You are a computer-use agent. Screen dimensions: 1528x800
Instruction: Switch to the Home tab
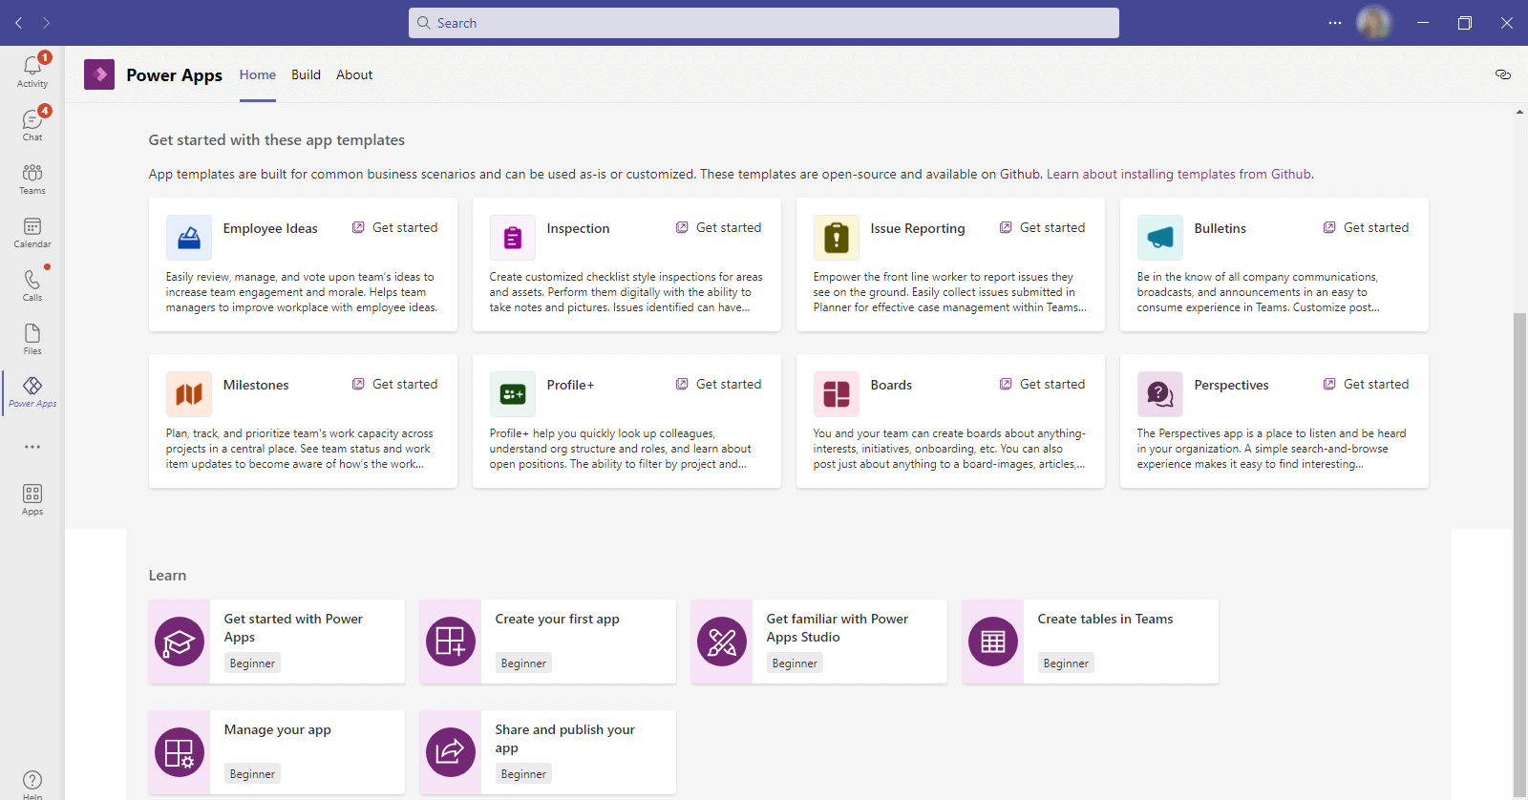point(258,74)
